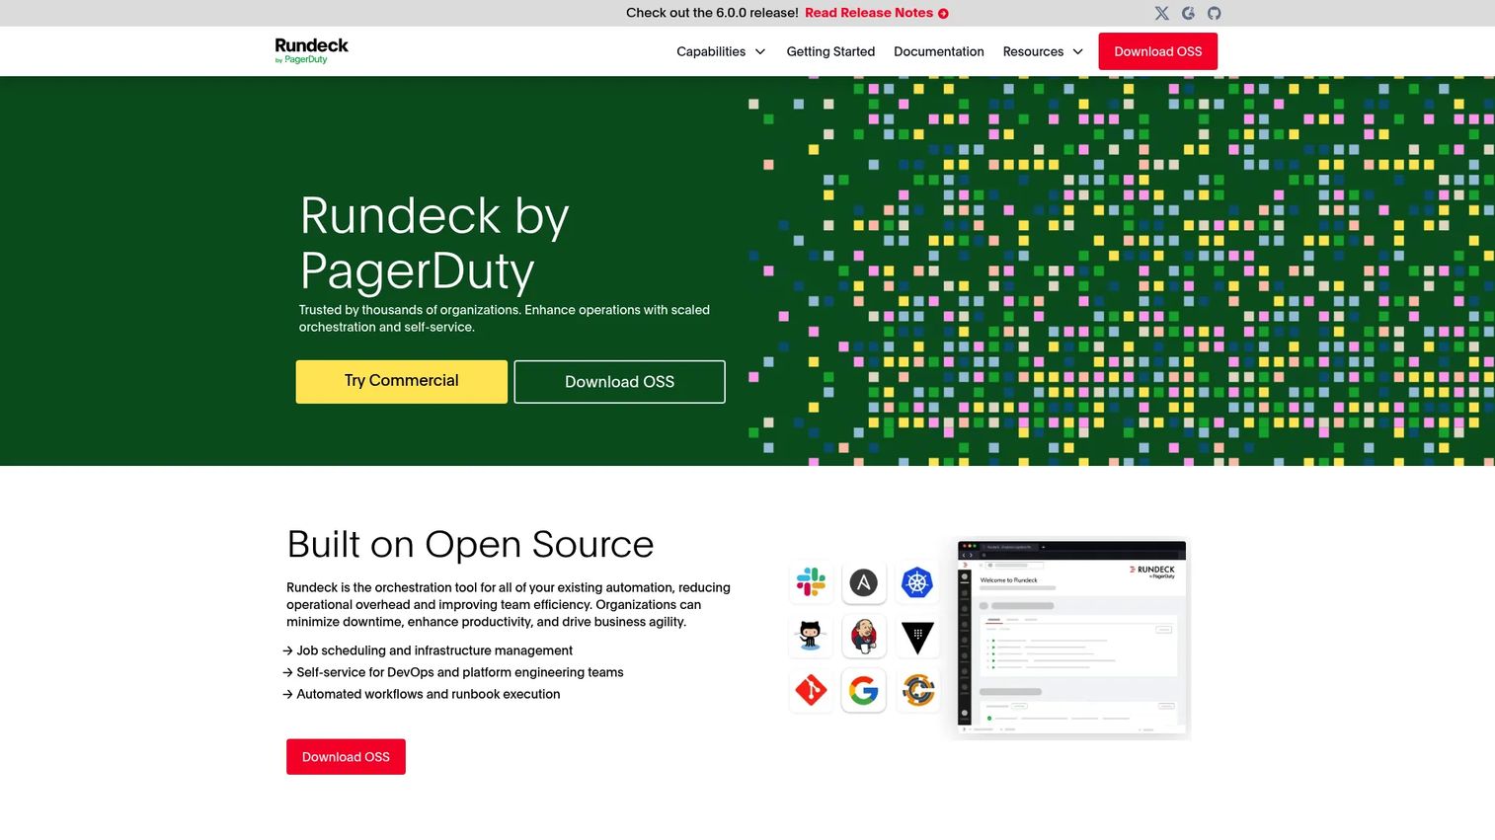Click the Slack integration icon
This screenshot has height=840, width=1495.
[811, 582]
